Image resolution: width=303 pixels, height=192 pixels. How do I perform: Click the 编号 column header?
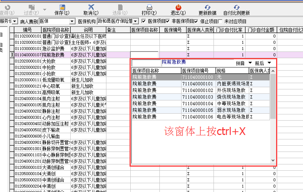tap(28, 30)
